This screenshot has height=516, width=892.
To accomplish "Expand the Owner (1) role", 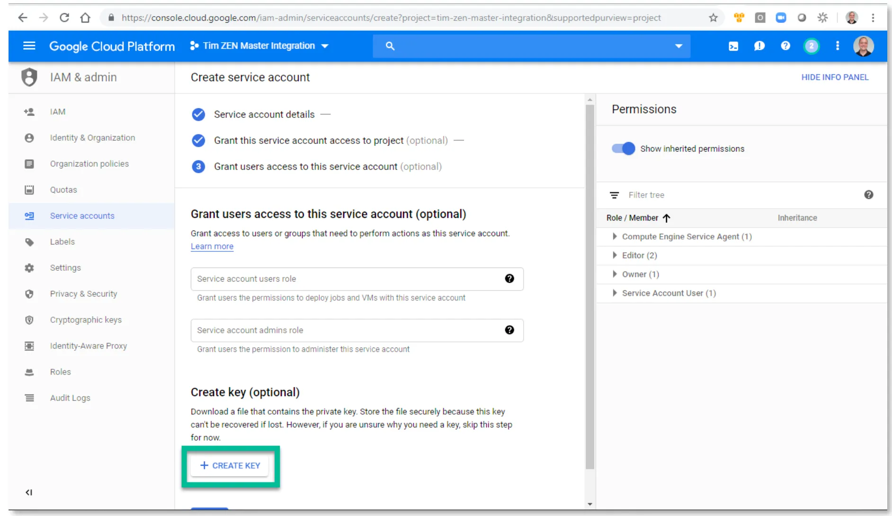I will pos(615,275).
